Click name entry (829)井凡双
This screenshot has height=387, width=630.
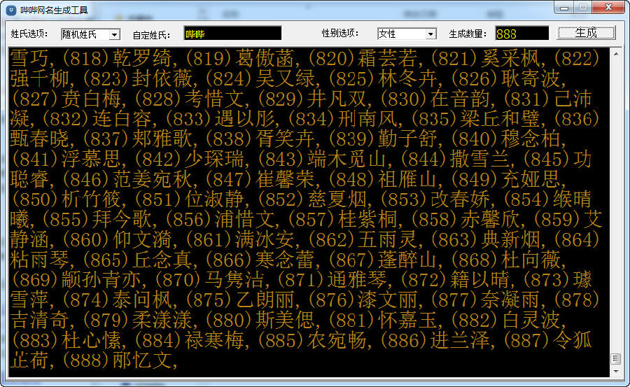coord(313,99)
